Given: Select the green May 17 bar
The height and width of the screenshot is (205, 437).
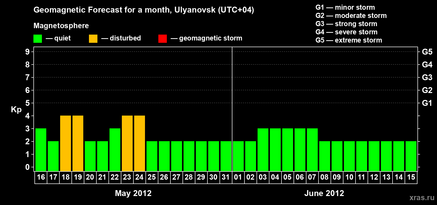Looking at the screenshot, I should 53,156.
